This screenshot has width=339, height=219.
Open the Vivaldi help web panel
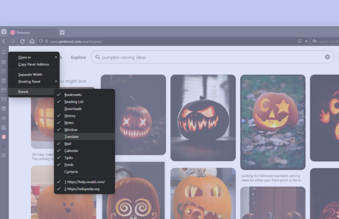point(4,137)
